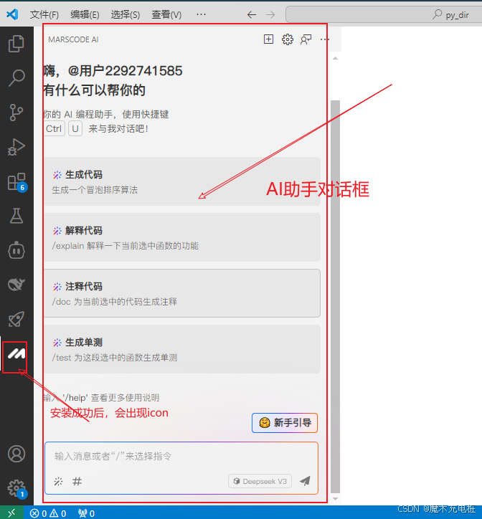
Task: Open the whale icon in activity bar
Action: click(x=16, y=285)
